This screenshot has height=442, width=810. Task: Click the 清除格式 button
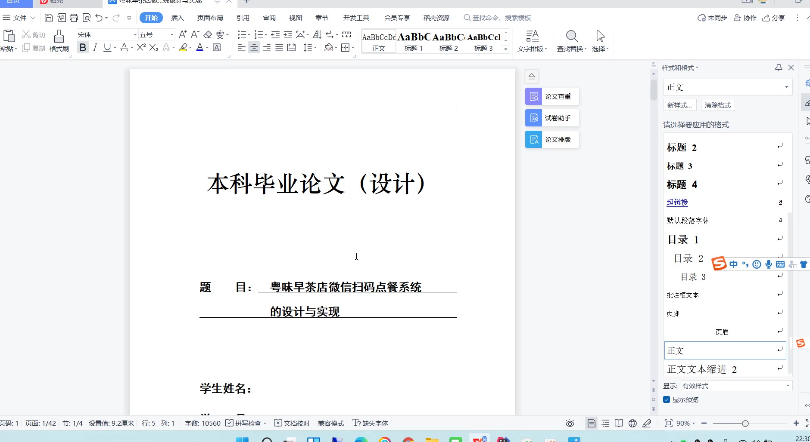click(717, 105)
